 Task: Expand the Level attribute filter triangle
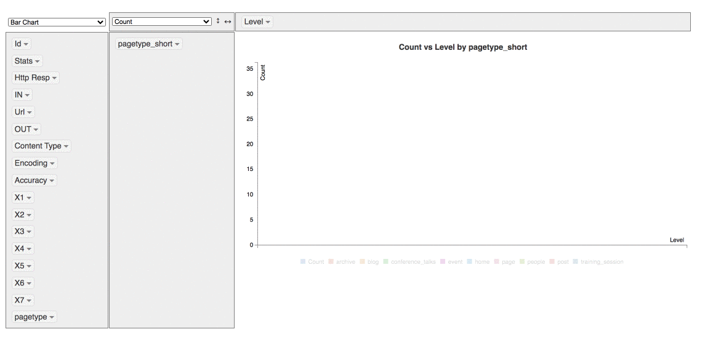(x=268, y=22)
